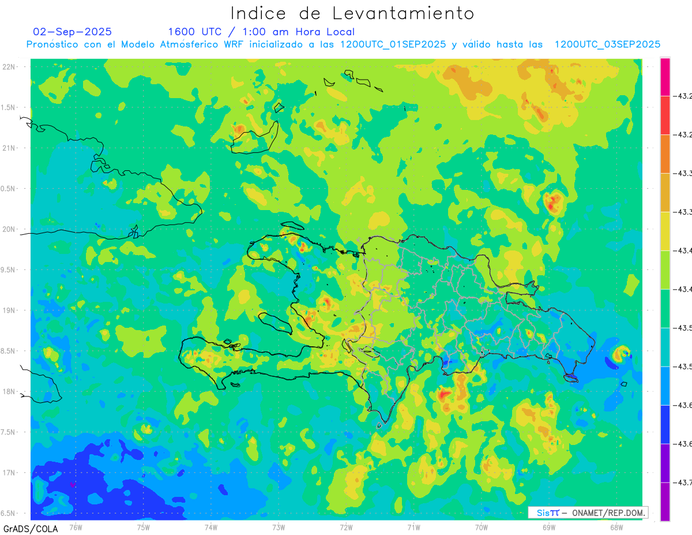Click the '22N' latitude label
Screen dimensions: 692x535
point(9,67)
